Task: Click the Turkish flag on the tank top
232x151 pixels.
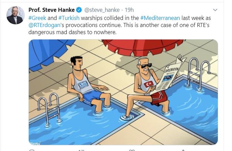Action: coord(149,84)
